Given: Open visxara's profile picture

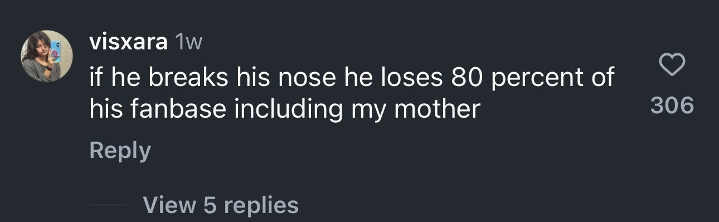Looking at the screenshot, I should [x=47, y=56].
